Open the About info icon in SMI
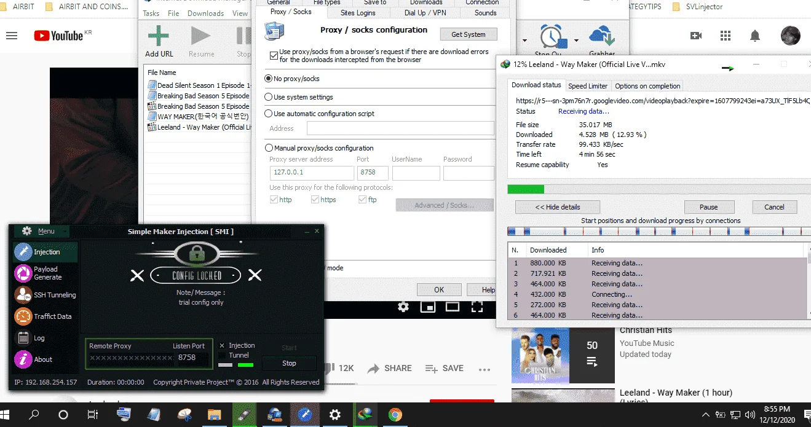The image size is (811, 427). tap(23, 359)
